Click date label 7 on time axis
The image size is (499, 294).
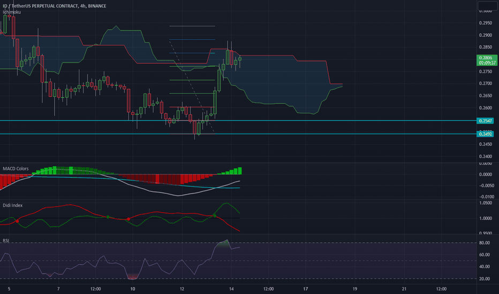click(x=58, y=289)
